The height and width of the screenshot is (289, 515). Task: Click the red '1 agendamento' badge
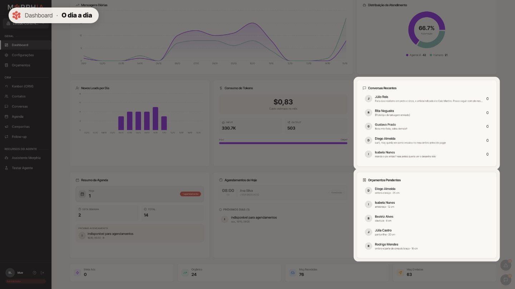point(191,194)
